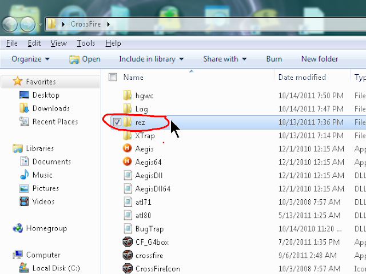Open the Help menu
The width and height of the screenshot is (366, 274).
[113, 43]
